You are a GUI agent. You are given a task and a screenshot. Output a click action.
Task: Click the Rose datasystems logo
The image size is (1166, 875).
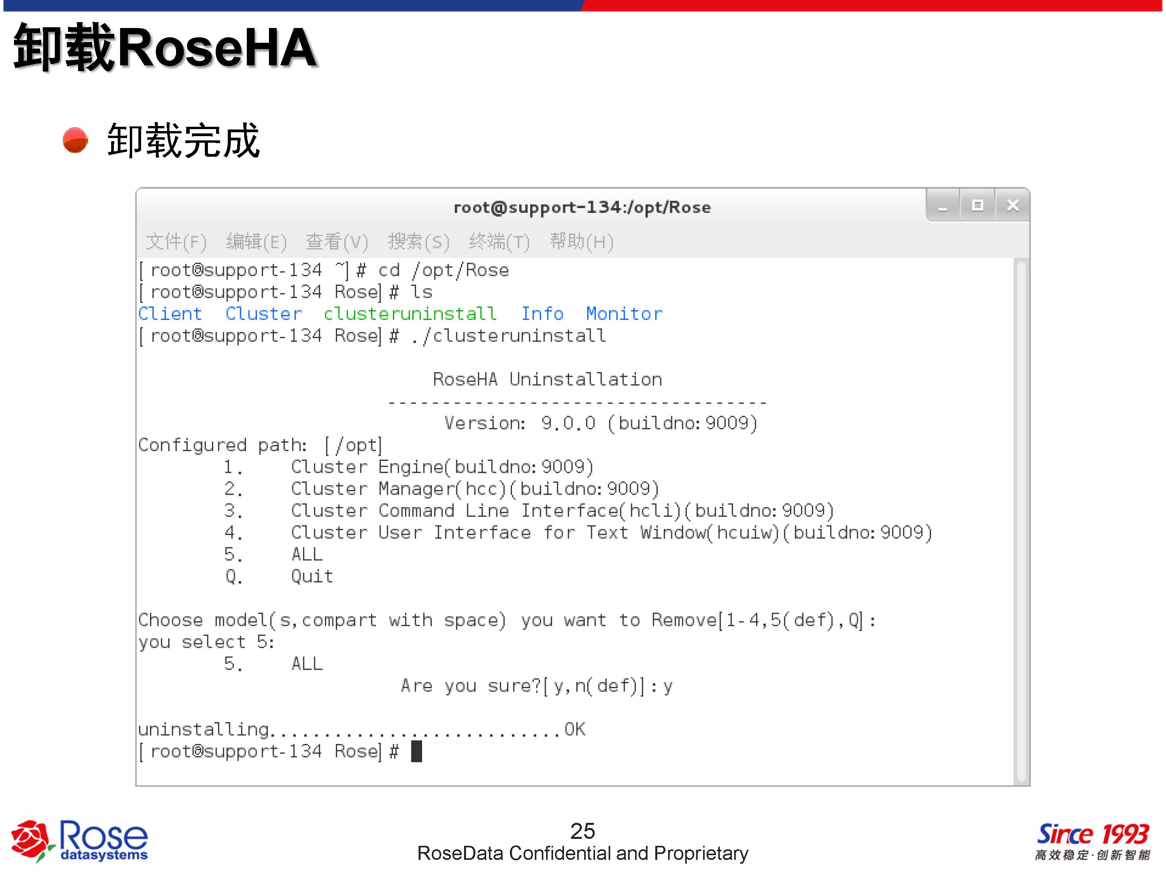(x=79, y=841)
